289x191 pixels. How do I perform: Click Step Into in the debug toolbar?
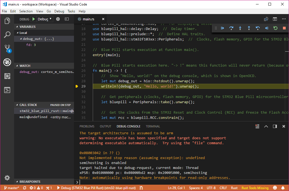(240, 28)
